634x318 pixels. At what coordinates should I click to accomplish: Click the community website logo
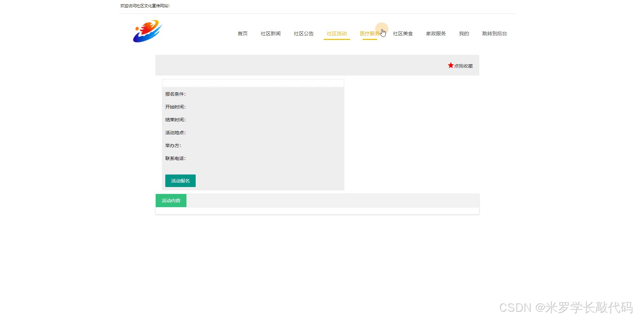coord(147,31)
